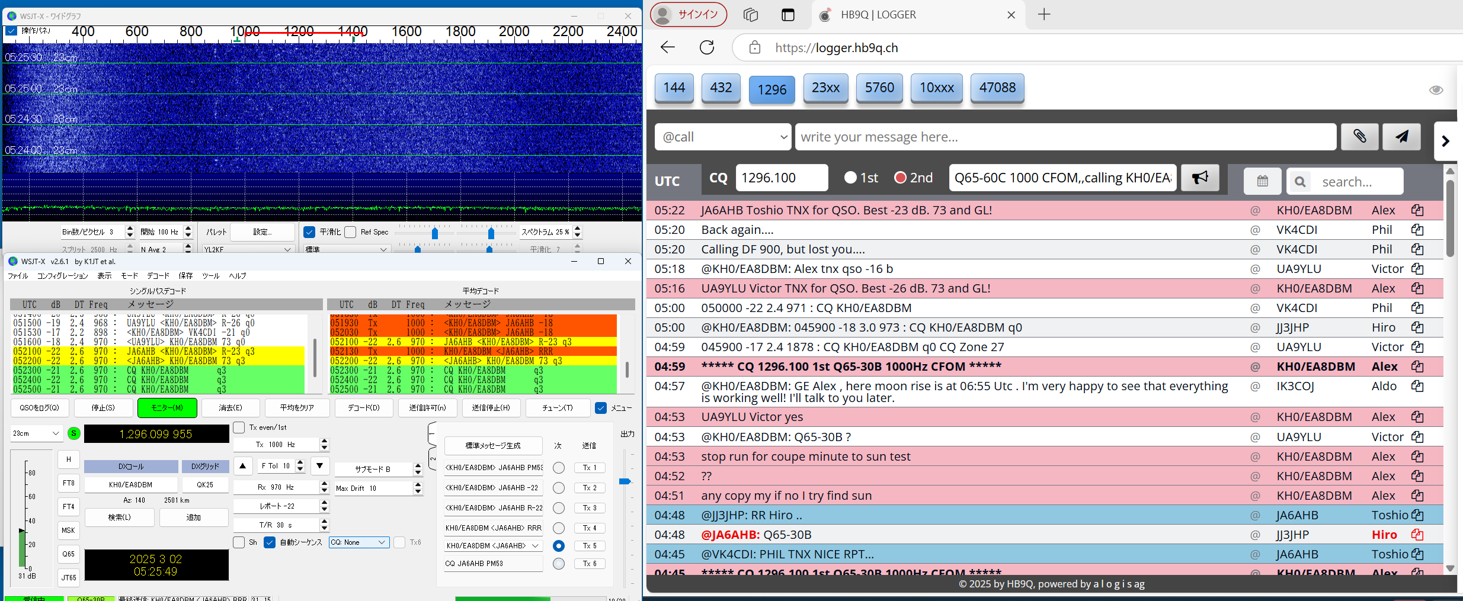Enable Tx even/1st checkbox

coord(239,428)
